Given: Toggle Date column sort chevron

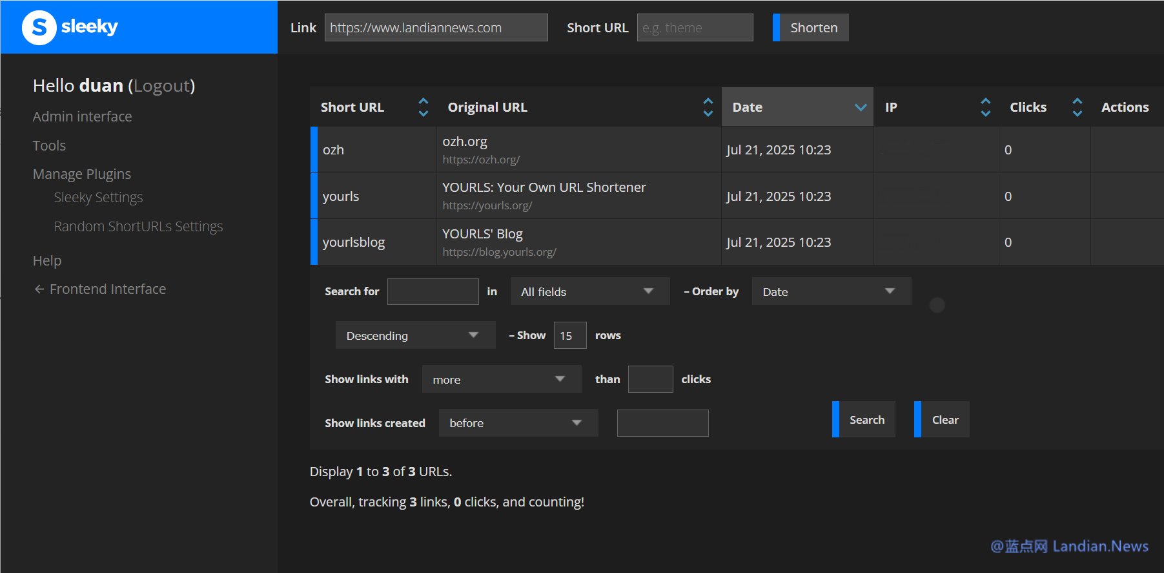Looking at the screenshot, I should tap(860, 107).
